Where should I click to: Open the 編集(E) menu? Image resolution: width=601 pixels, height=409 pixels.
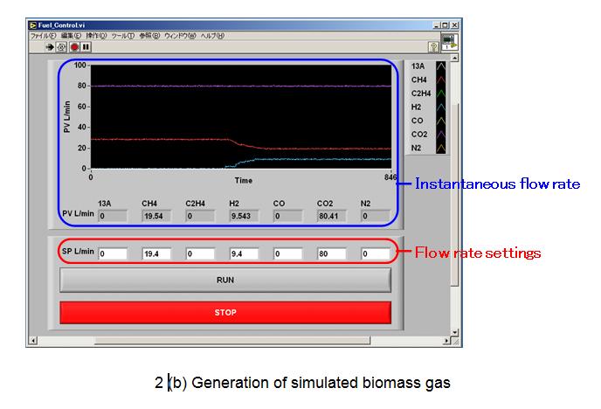71,36
